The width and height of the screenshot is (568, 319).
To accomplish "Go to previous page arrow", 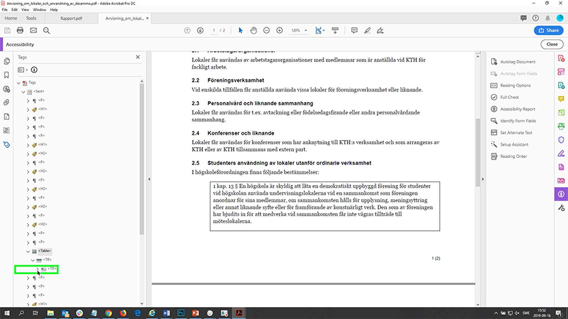I will 187,30.
